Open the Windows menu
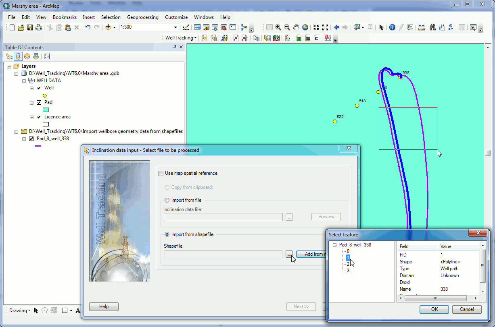Viewport: 495px width, 327px height. pyautogui.click(x=204, y=17)
